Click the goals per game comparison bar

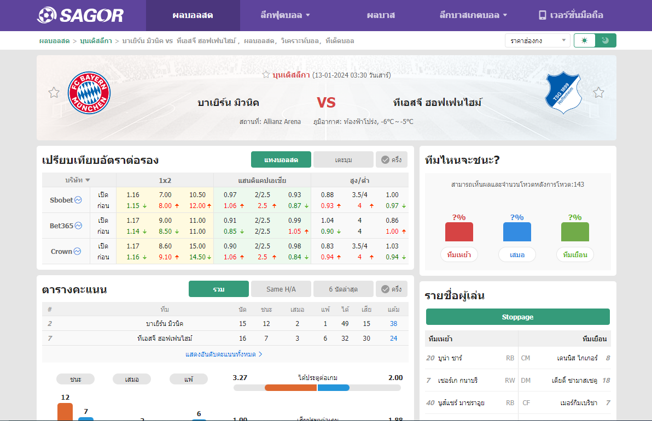click(317, 388)
